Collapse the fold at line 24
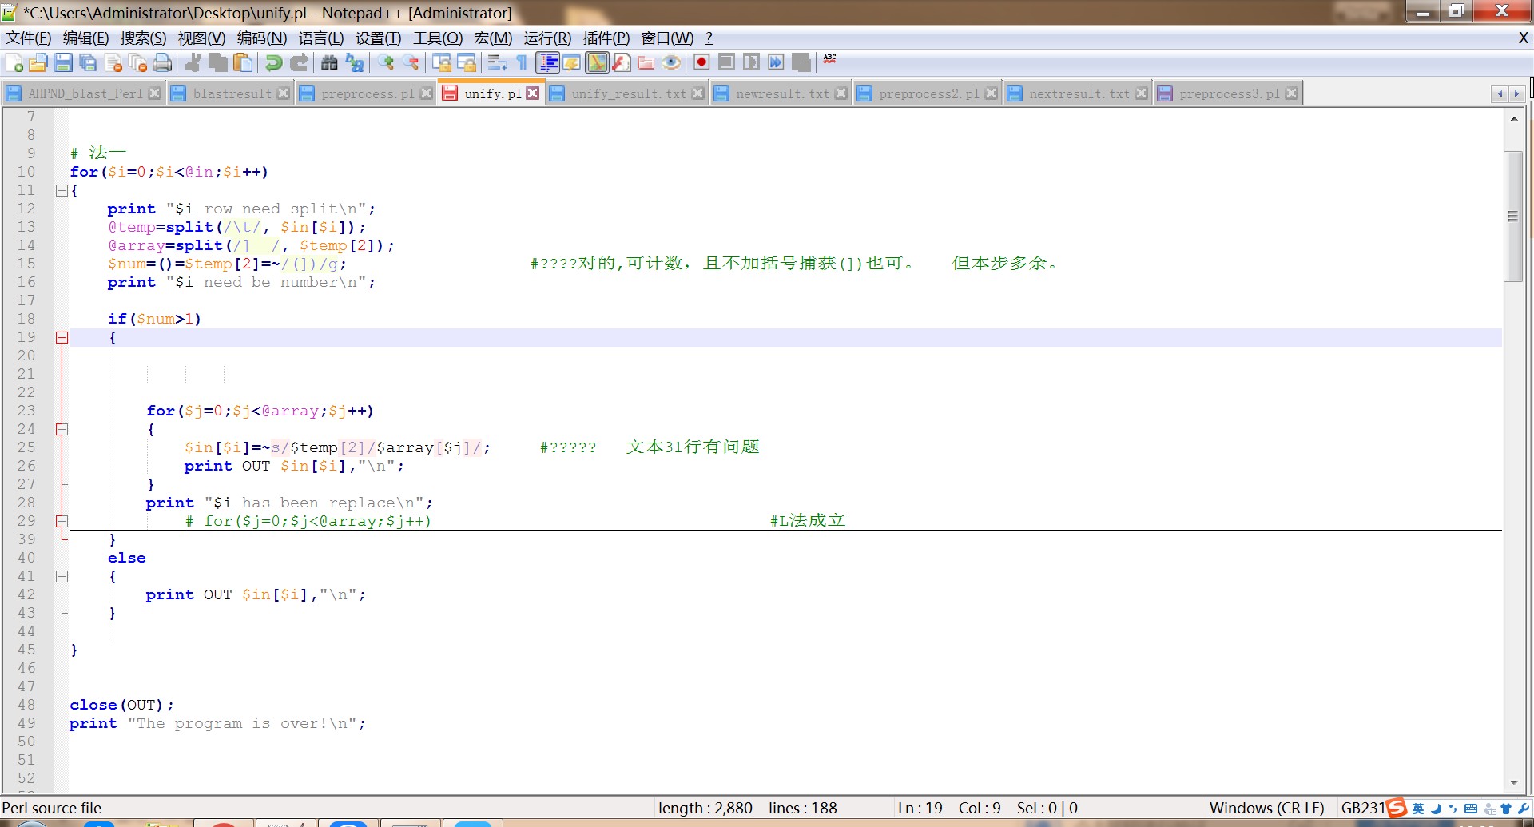 (x=62, y=430)
